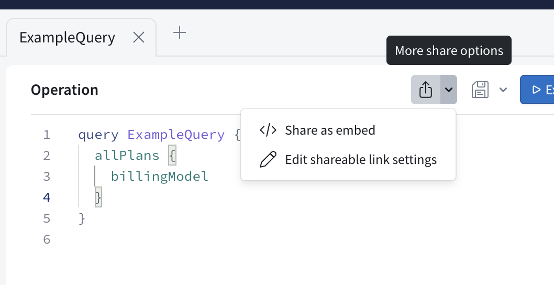Click the closing brace on line 5
554x285 pixels.
(82, 218)
